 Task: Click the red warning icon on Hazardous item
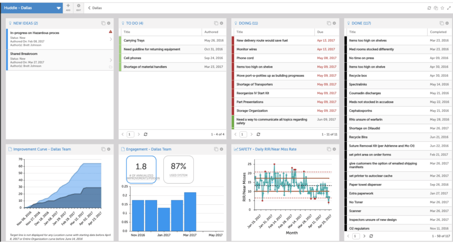click(x=111, y=32)
